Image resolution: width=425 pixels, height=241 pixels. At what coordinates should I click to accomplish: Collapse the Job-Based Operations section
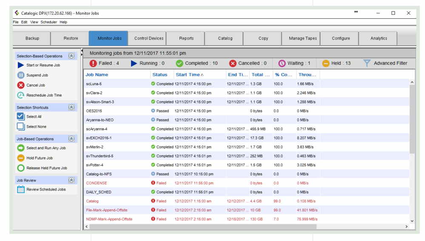71,139
